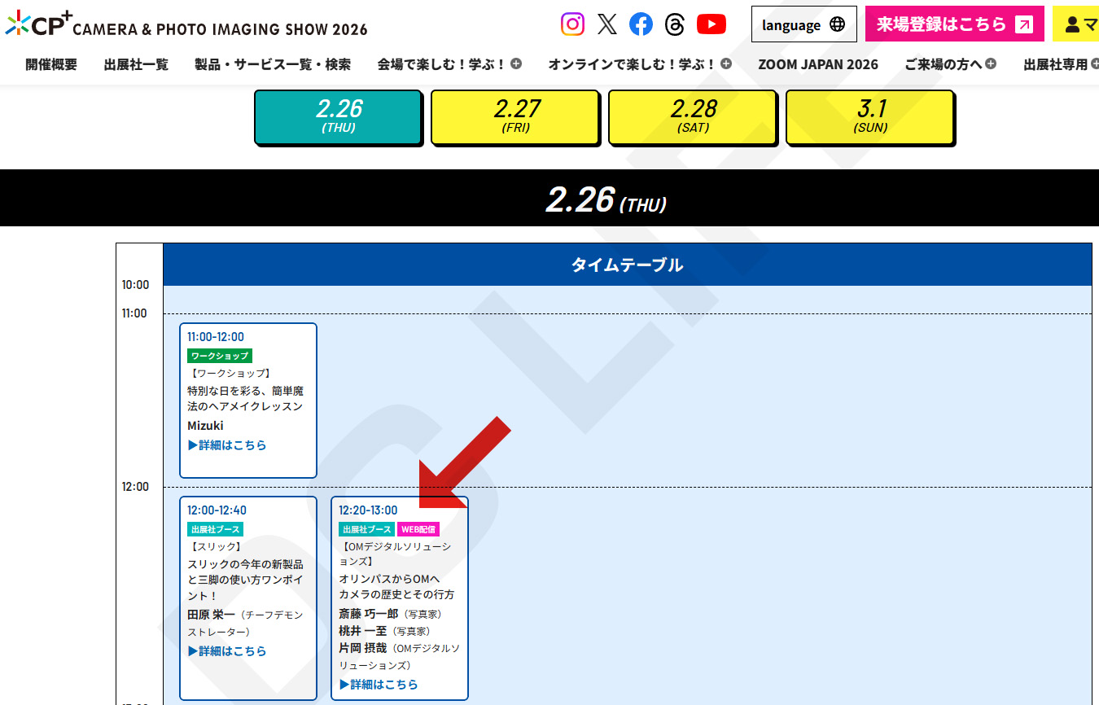
Task: Click 詳細はこちら on the スリック tripod session
Action: click(x=228, y=650)
